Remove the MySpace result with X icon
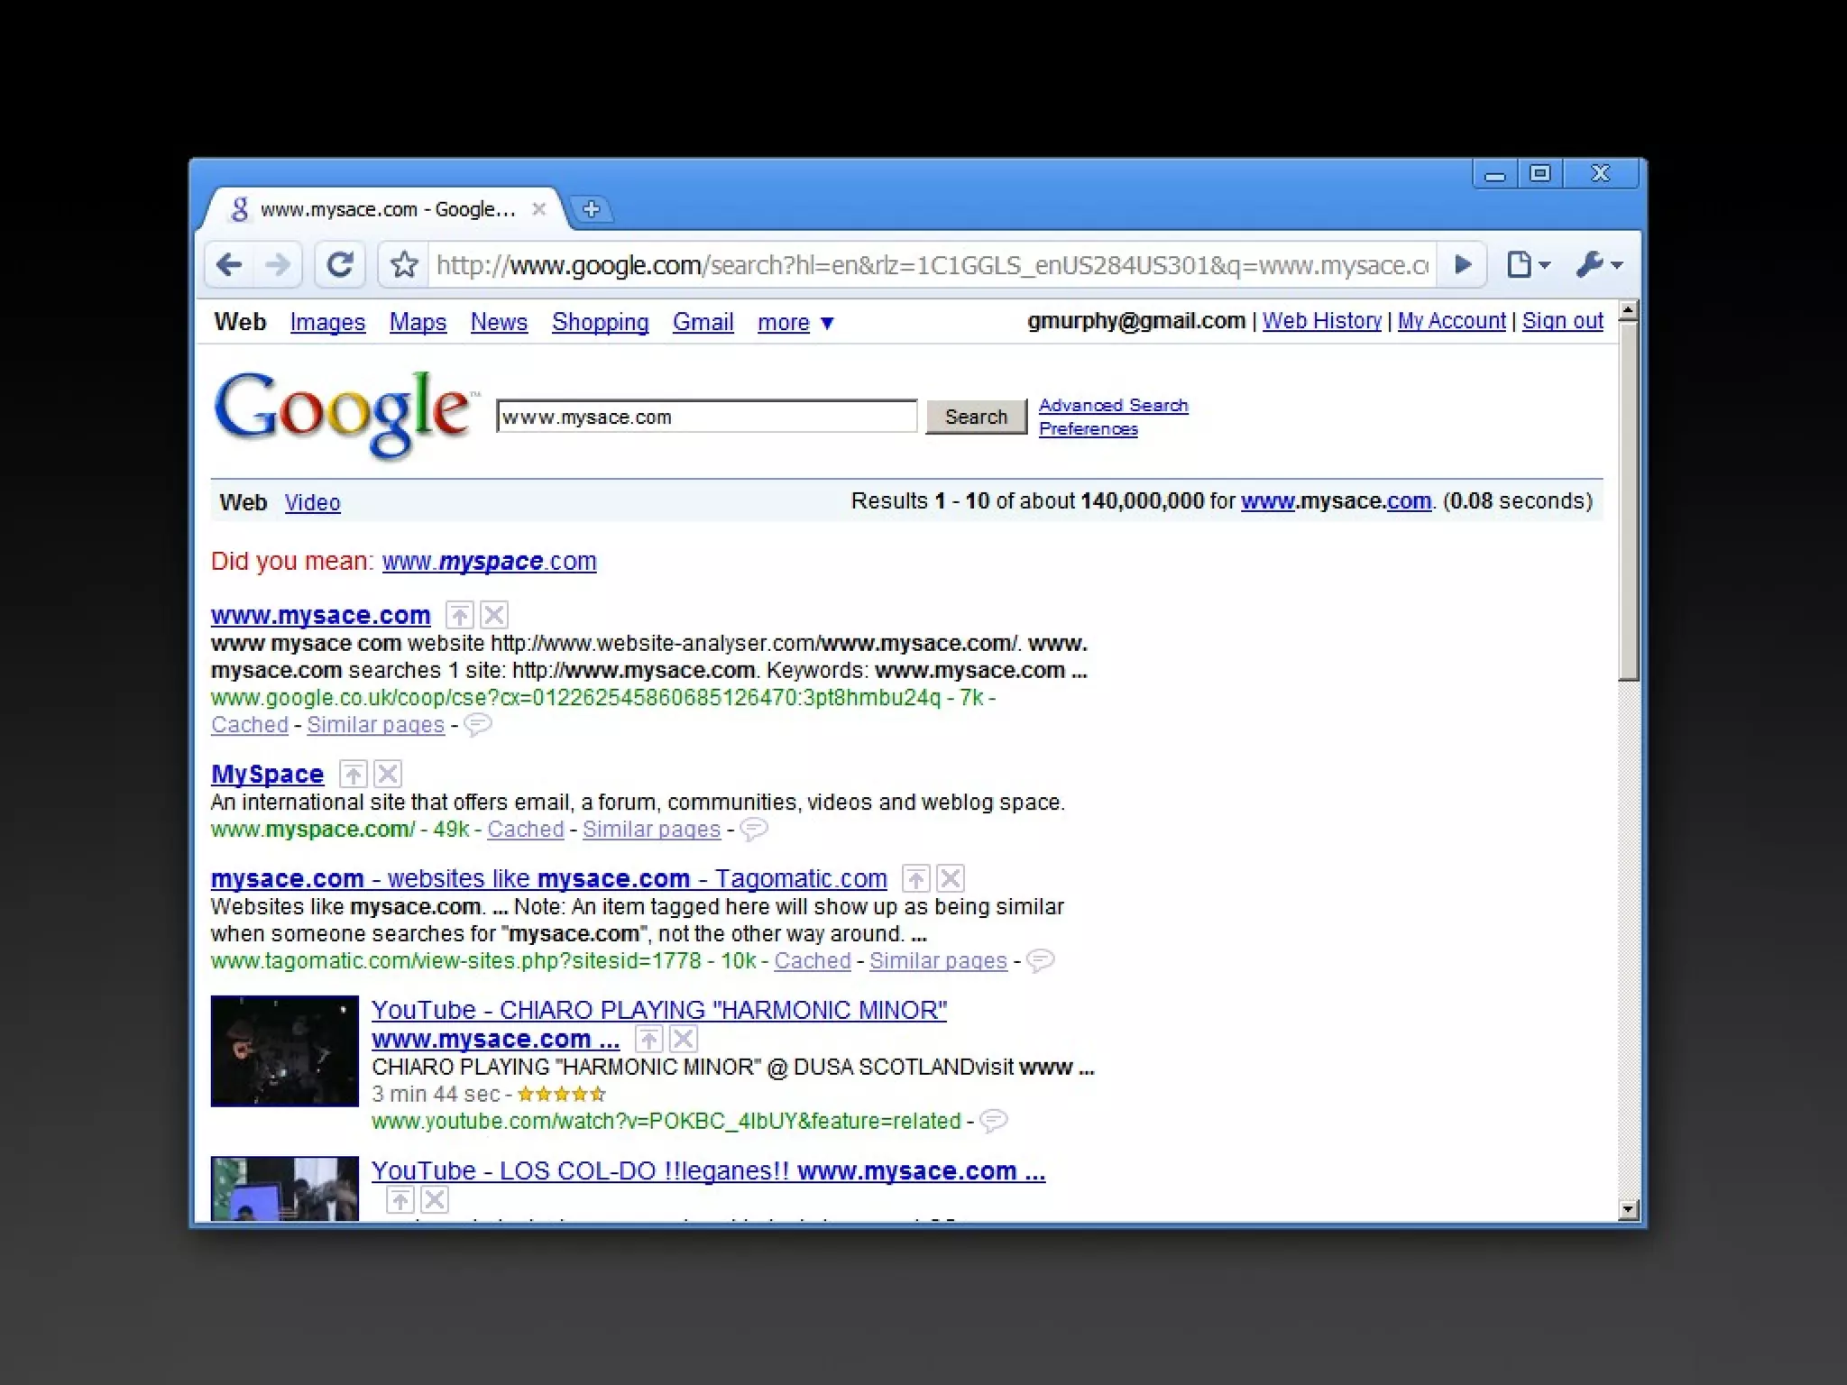The image size is (1847, 1385). click(388, 775)
